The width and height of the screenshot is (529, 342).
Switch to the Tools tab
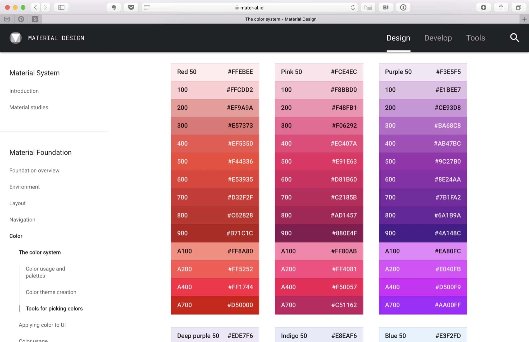475,38
